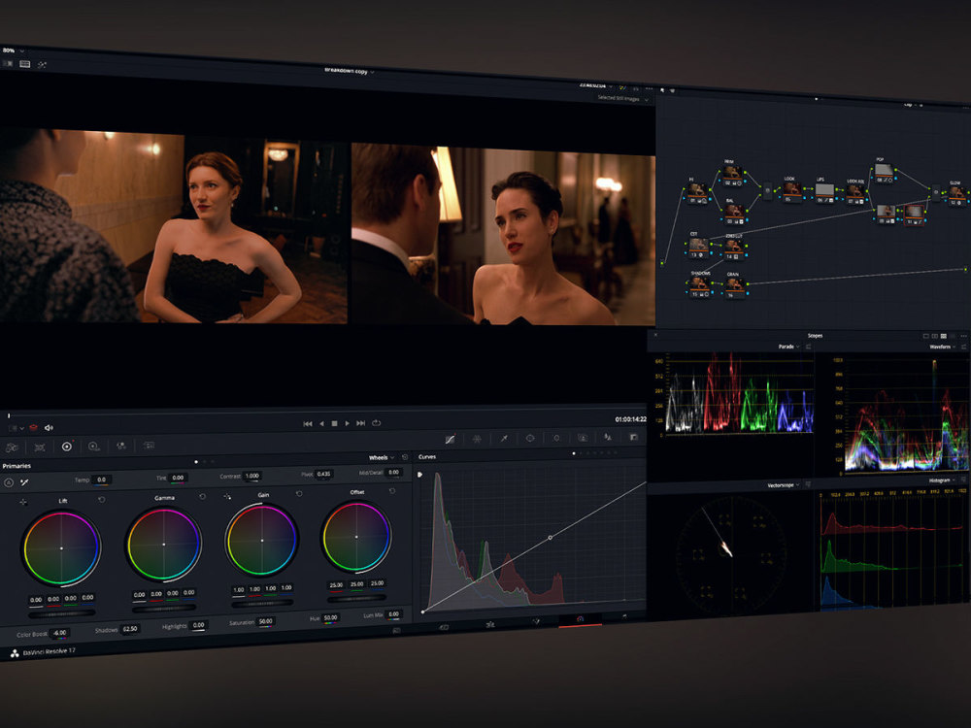Open the RGB Mixer palette icon
971x728 pixels.
[121, 446]
